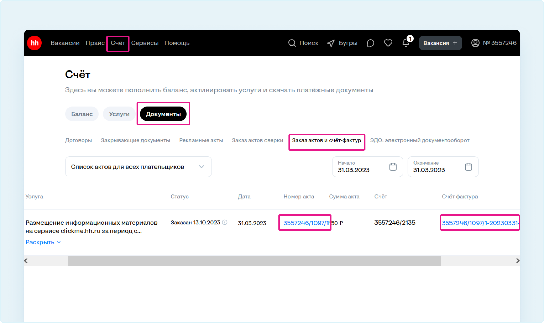Open invoice 3557246/1097/1-20230331 link
The width and height of the screenshot is (544, 323).
pyautogui.click(x=480, y=223)
